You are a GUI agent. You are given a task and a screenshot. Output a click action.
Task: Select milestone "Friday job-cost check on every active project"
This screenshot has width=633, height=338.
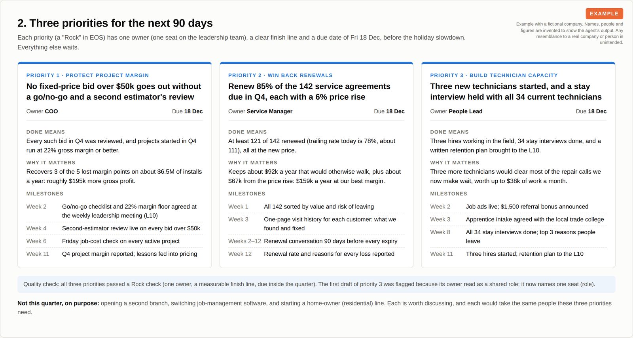pos(121,241)
